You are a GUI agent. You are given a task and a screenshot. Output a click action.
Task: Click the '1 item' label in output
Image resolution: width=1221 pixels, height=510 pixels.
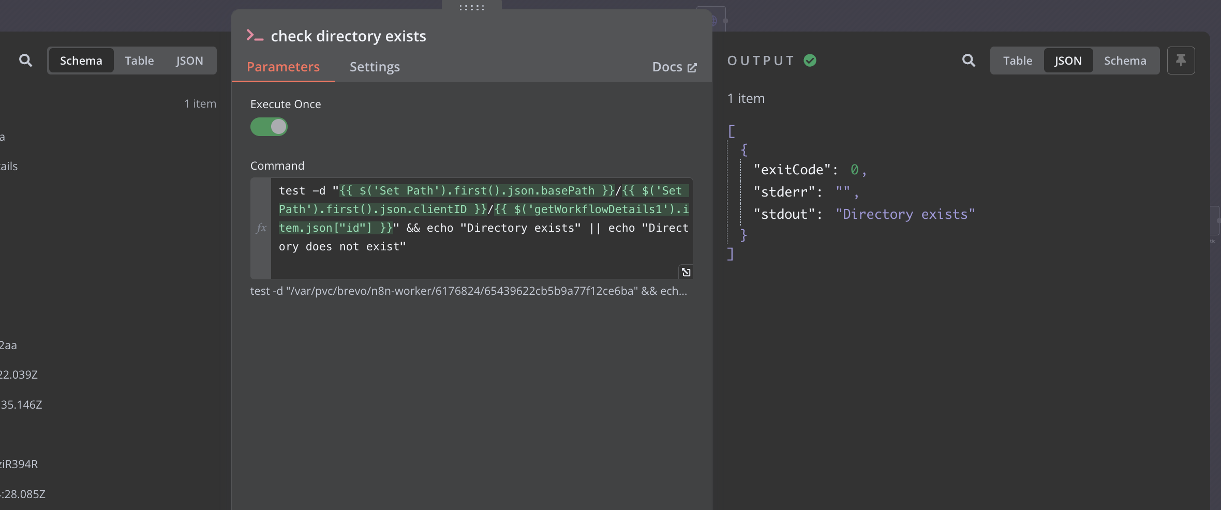click(746, 98)
